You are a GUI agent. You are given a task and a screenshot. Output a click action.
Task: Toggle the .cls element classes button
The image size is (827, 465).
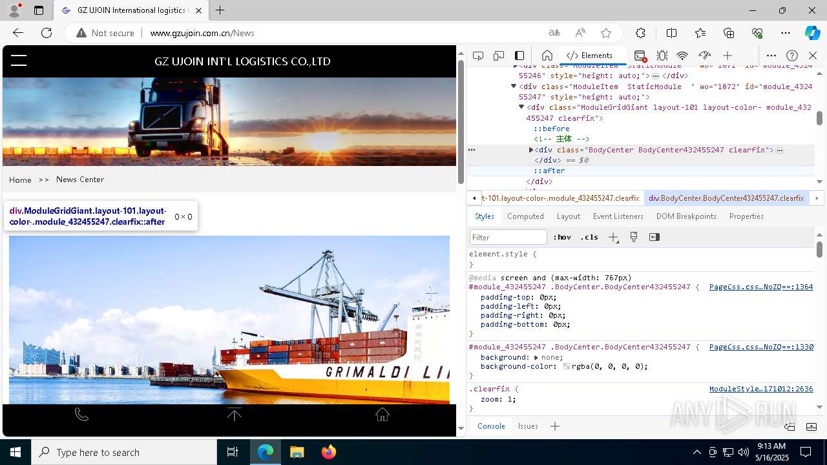point(589,237)
